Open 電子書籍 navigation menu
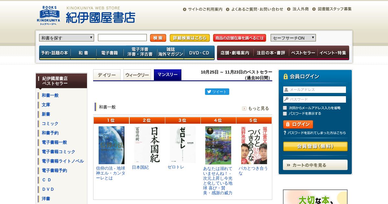Screen dimensions: 388x204 tap(110, 53)
